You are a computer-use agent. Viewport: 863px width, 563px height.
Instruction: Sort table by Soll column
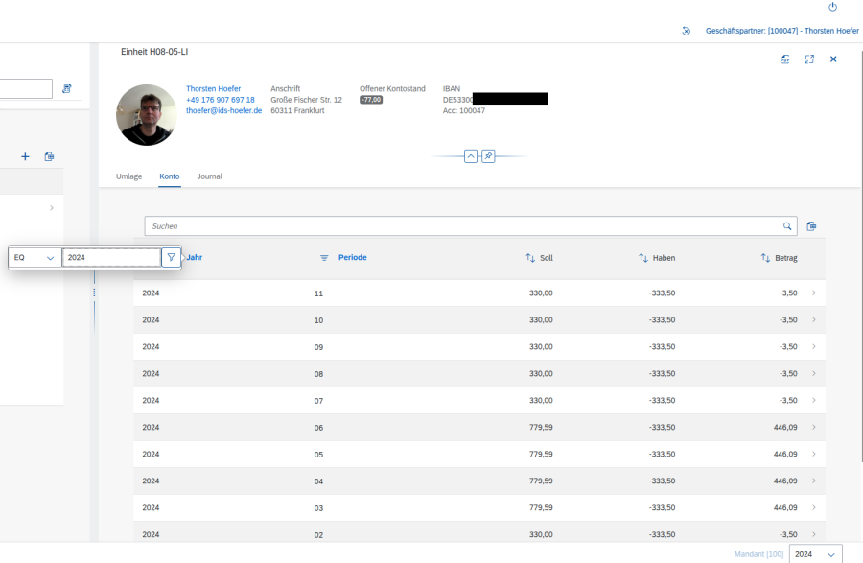(x=539, y=258)
